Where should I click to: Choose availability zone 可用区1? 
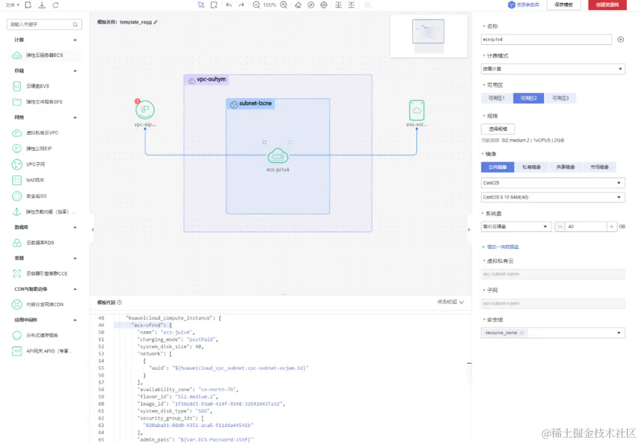pos(497,98)
